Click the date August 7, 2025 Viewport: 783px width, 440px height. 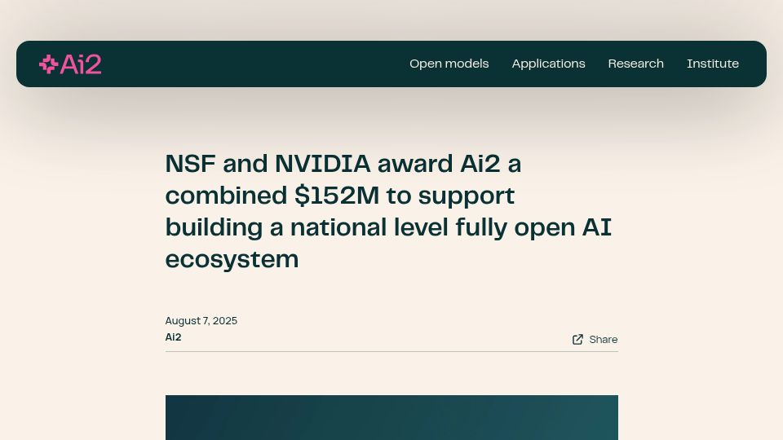tap(201, 321)
